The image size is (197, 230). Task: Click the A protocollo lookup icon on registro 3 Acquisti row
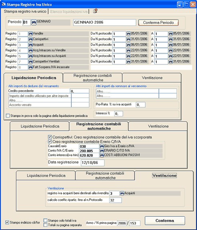(171, 45)
